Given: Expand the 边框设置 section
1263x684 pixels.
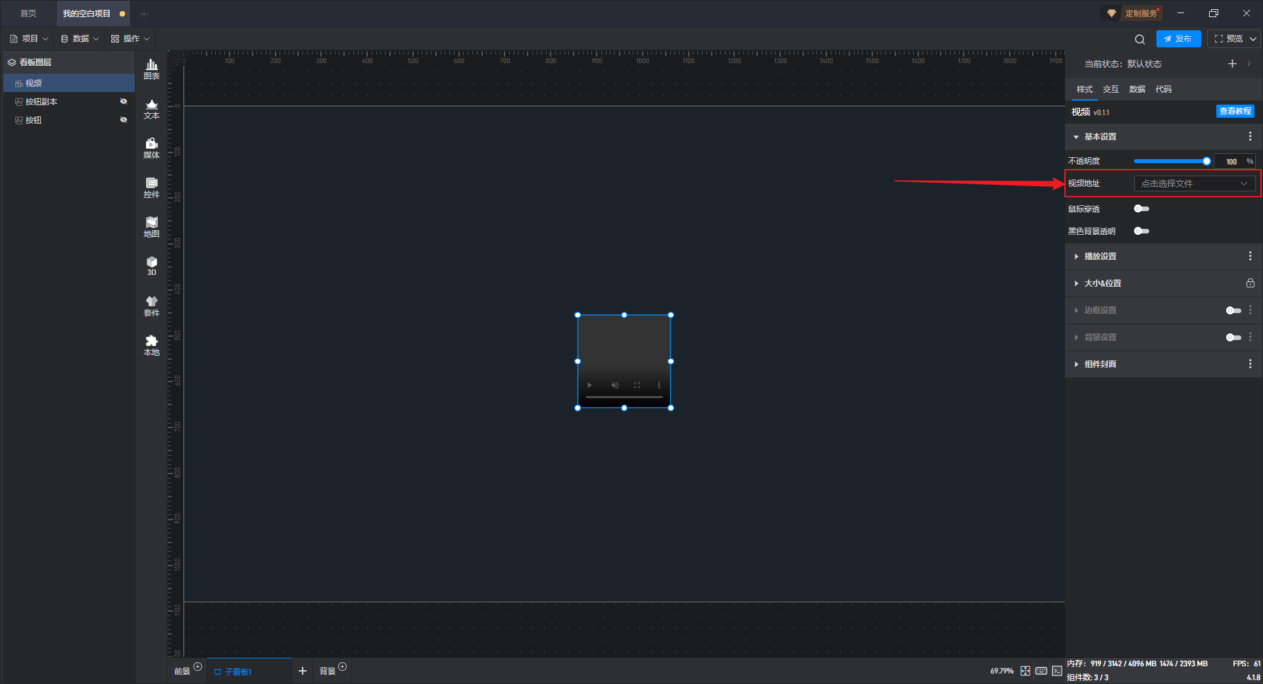Looking at the screenshot, I should [1076, 310].
